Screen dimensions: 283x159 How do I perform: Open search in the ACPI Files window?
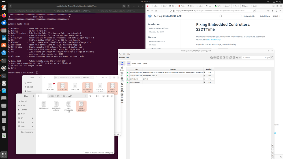point(90,96)
